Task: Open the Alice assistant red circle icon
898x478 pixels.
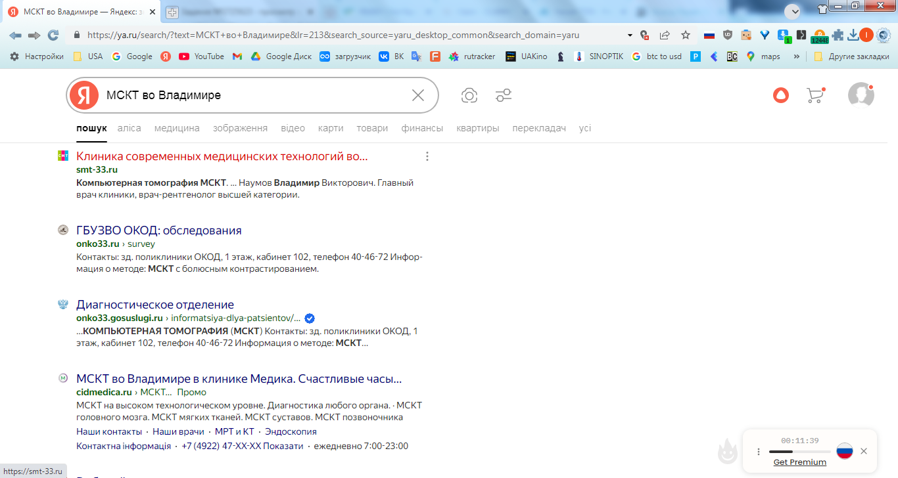Action: 781,95
